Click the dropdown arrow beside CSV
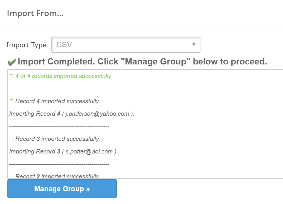The image size is (283, 204). tap(194, 44)
